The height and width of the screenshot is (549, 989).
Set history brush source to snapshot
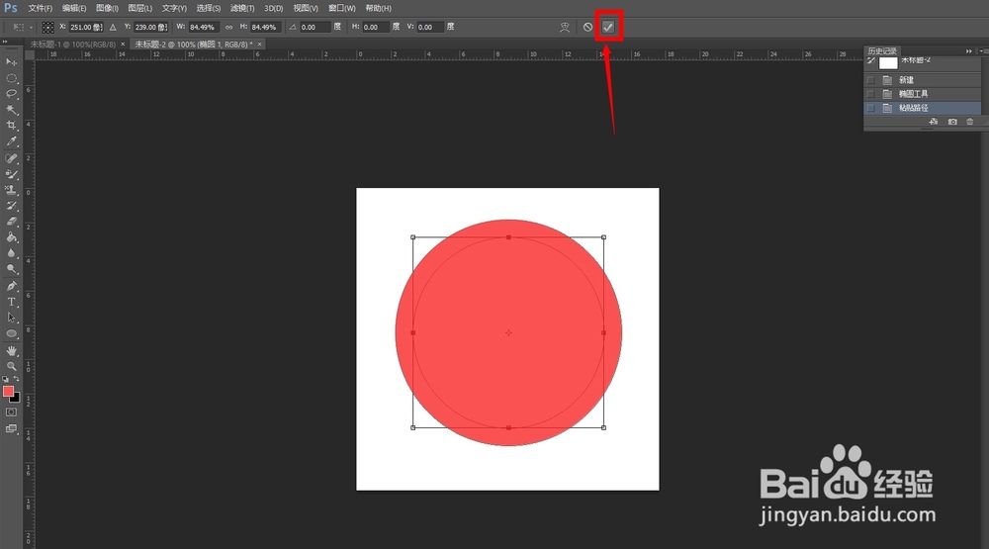[871, 62]
